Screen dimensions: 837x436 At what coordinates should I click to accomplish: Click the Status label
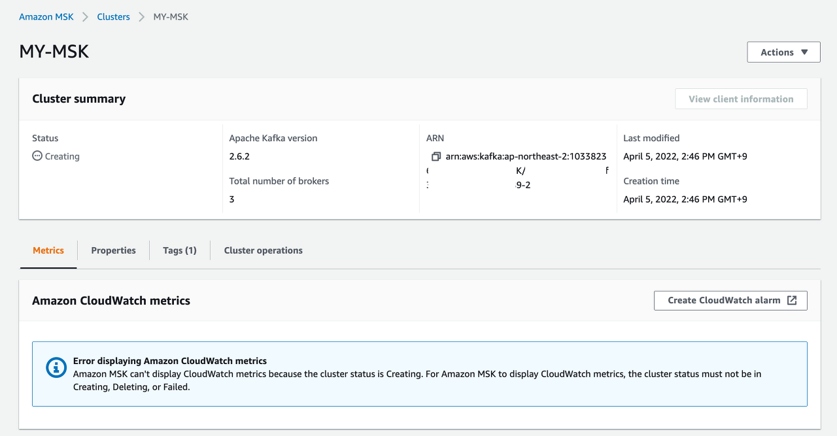(x=45, y=138)
